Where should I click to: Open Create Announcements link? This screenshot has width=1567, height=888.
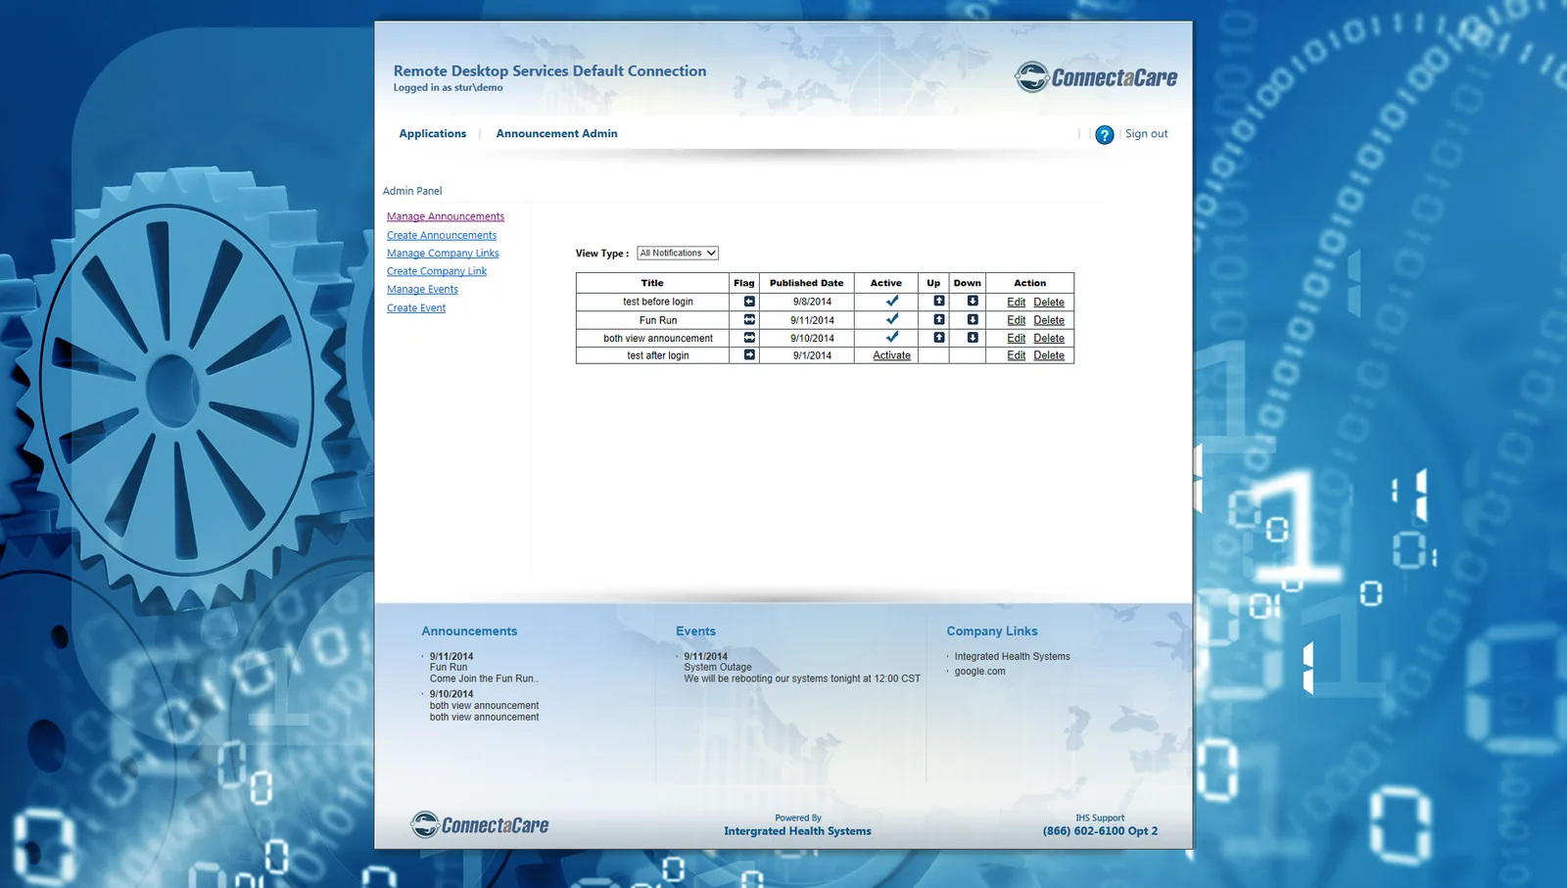coord(442,235)
